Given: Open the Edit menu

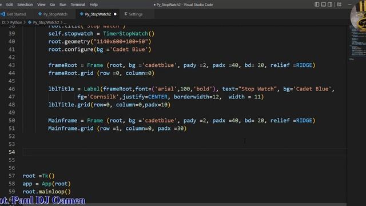Looking at the screenshot, I should 9,5.
